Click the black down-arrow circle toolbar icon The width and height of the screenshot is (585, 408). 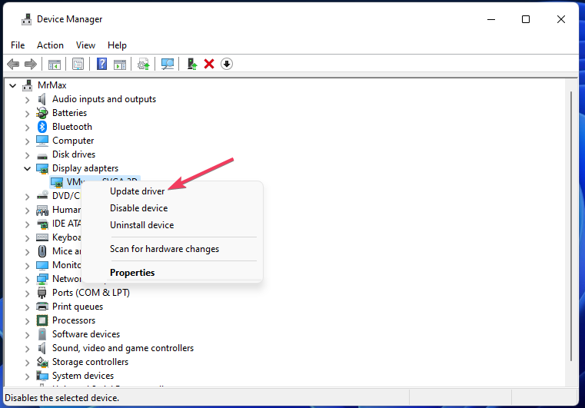click(x=226, y=64)
